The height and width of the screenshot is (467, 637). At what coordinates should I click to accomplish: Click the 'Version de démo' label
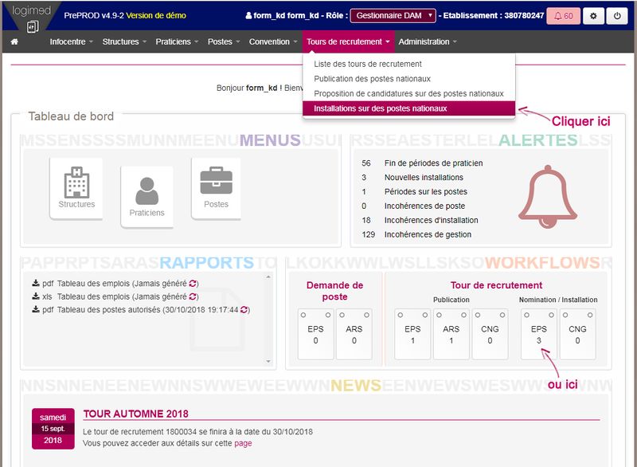[x=156, y=15]
